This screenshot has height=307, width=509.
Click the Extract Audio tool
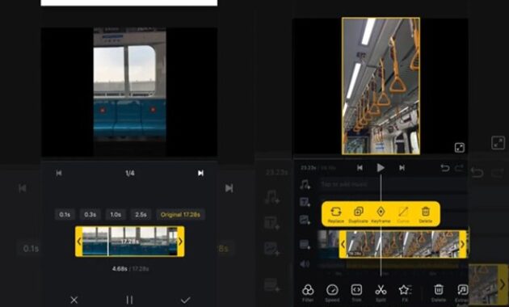[x=462, y=294]
